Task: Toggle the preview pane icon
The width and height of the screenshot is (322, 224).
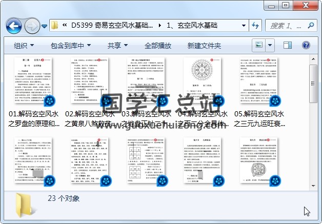Action: click(x=287, y=45)
